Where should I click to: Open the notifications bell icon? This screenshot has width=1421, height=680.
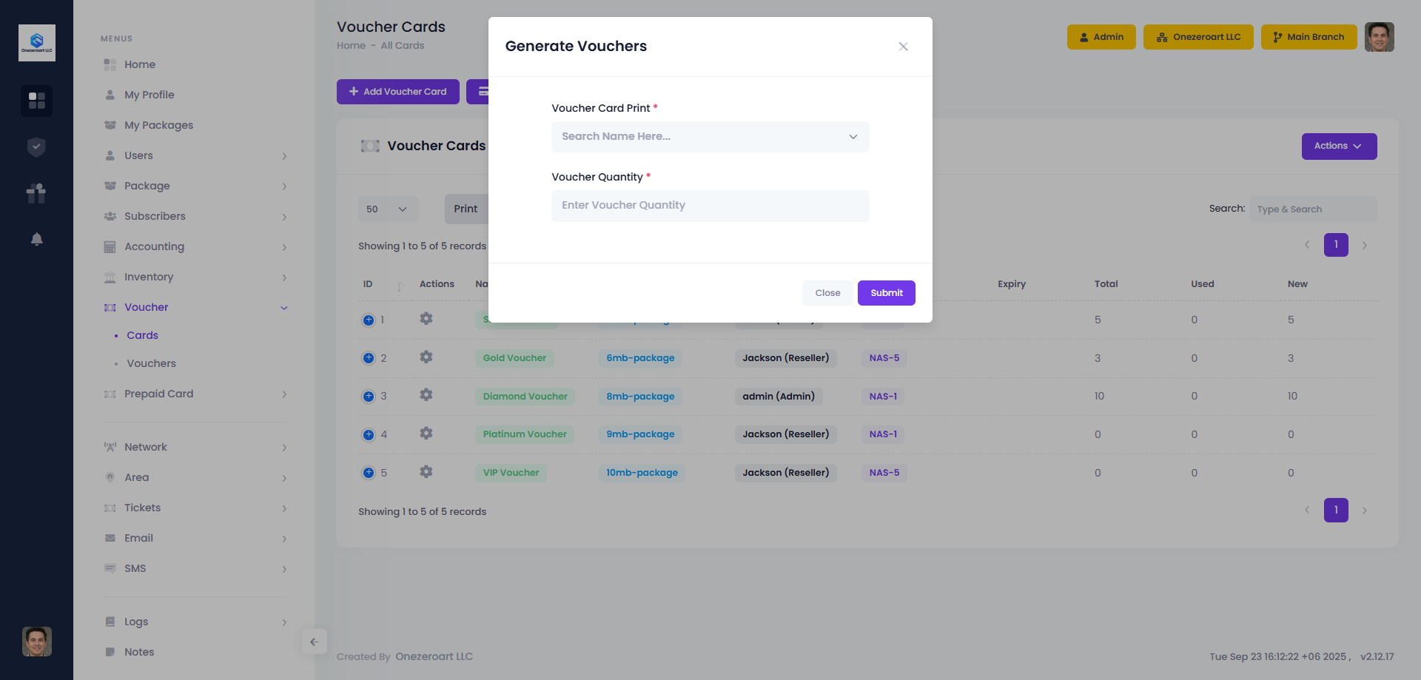(x=36, y=239)
